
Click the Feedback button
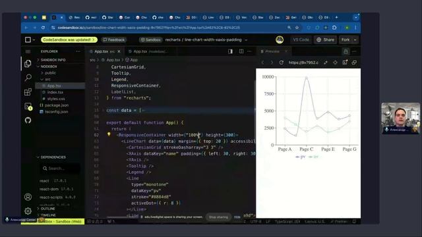114,39
